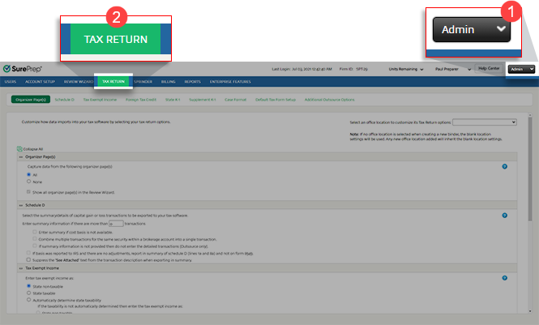Screen dimensions: 539x325
Task: Switch to the Organizer Page(s) tab
Action: point(31,100)
